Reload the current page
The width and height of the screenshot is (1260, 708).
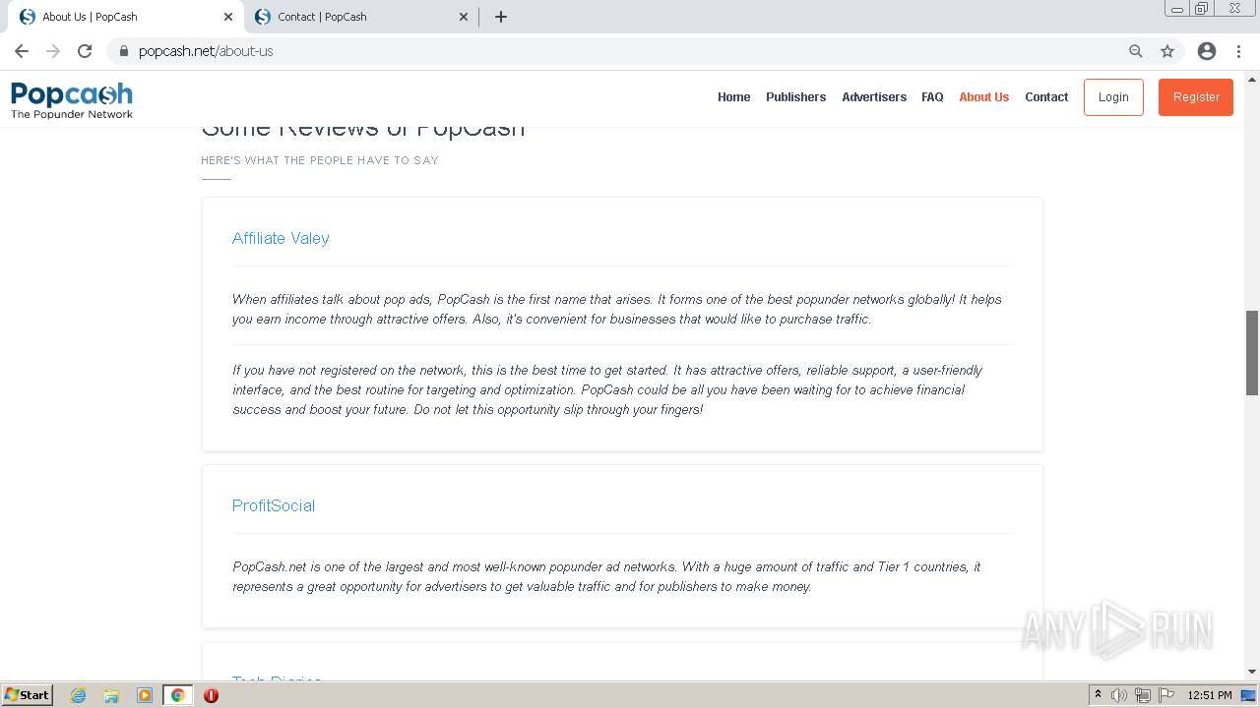[x=85, y=51]
